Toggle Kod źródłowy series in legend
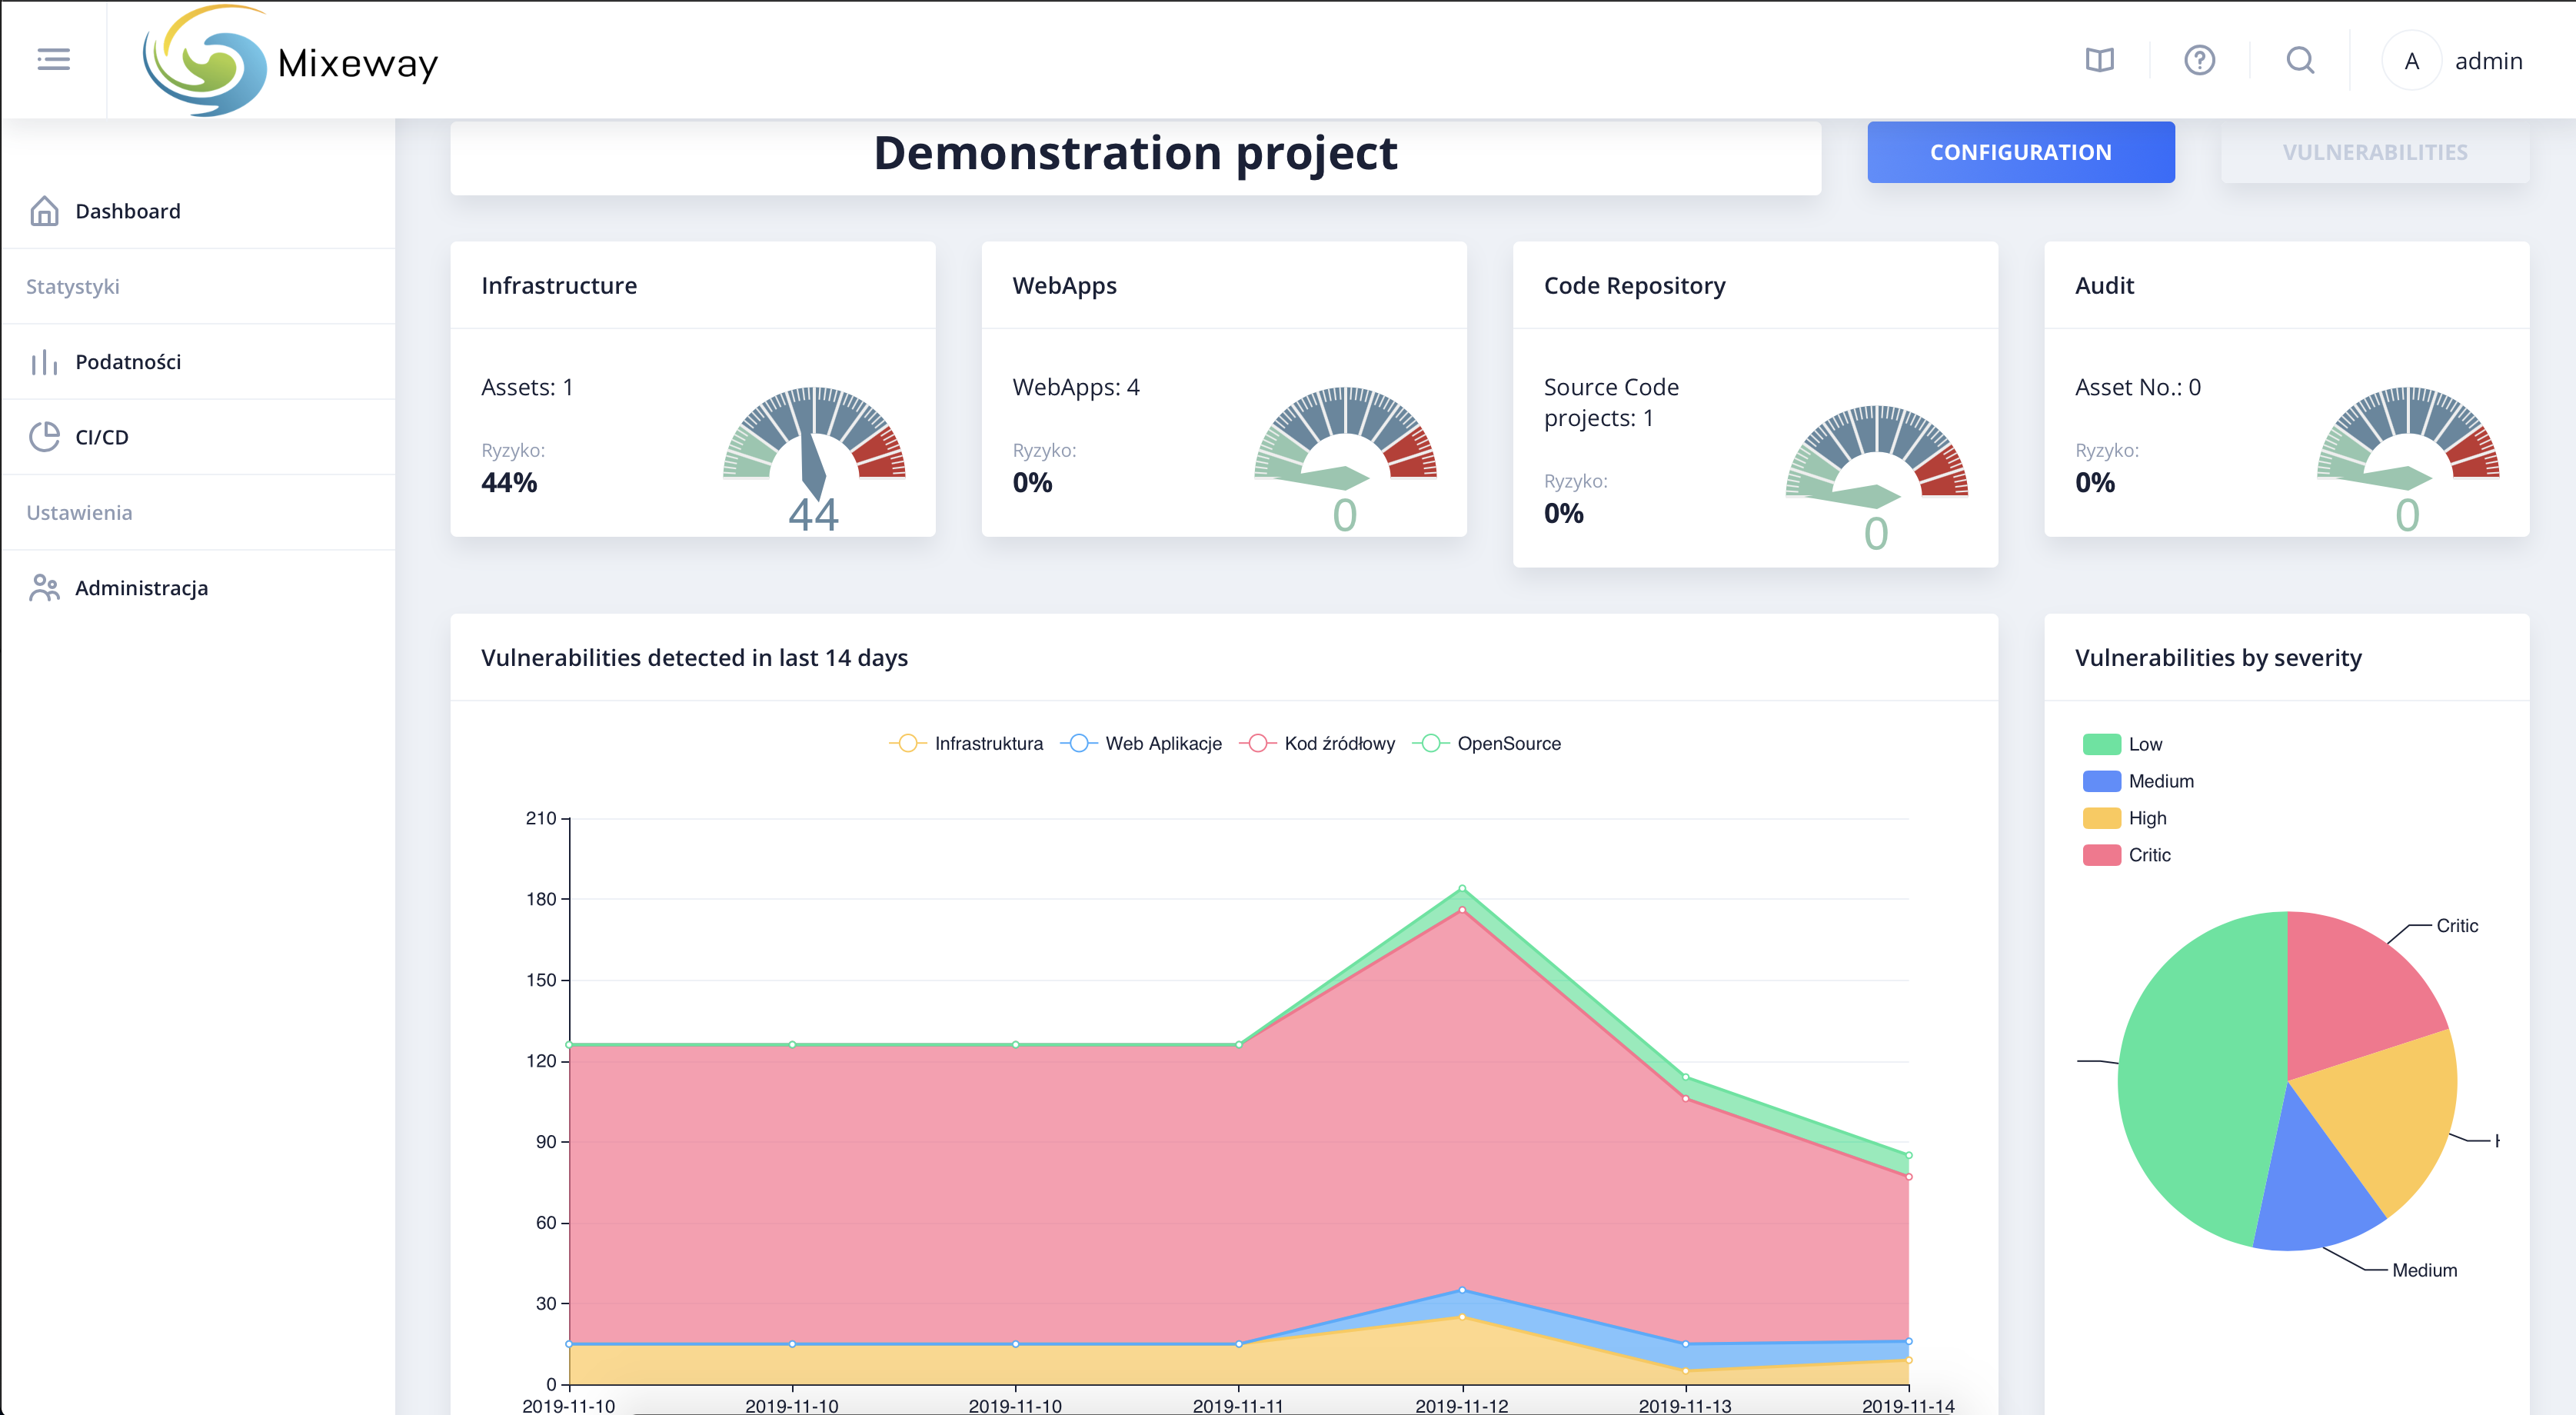The image size is (2576, 1415). 1316,743
